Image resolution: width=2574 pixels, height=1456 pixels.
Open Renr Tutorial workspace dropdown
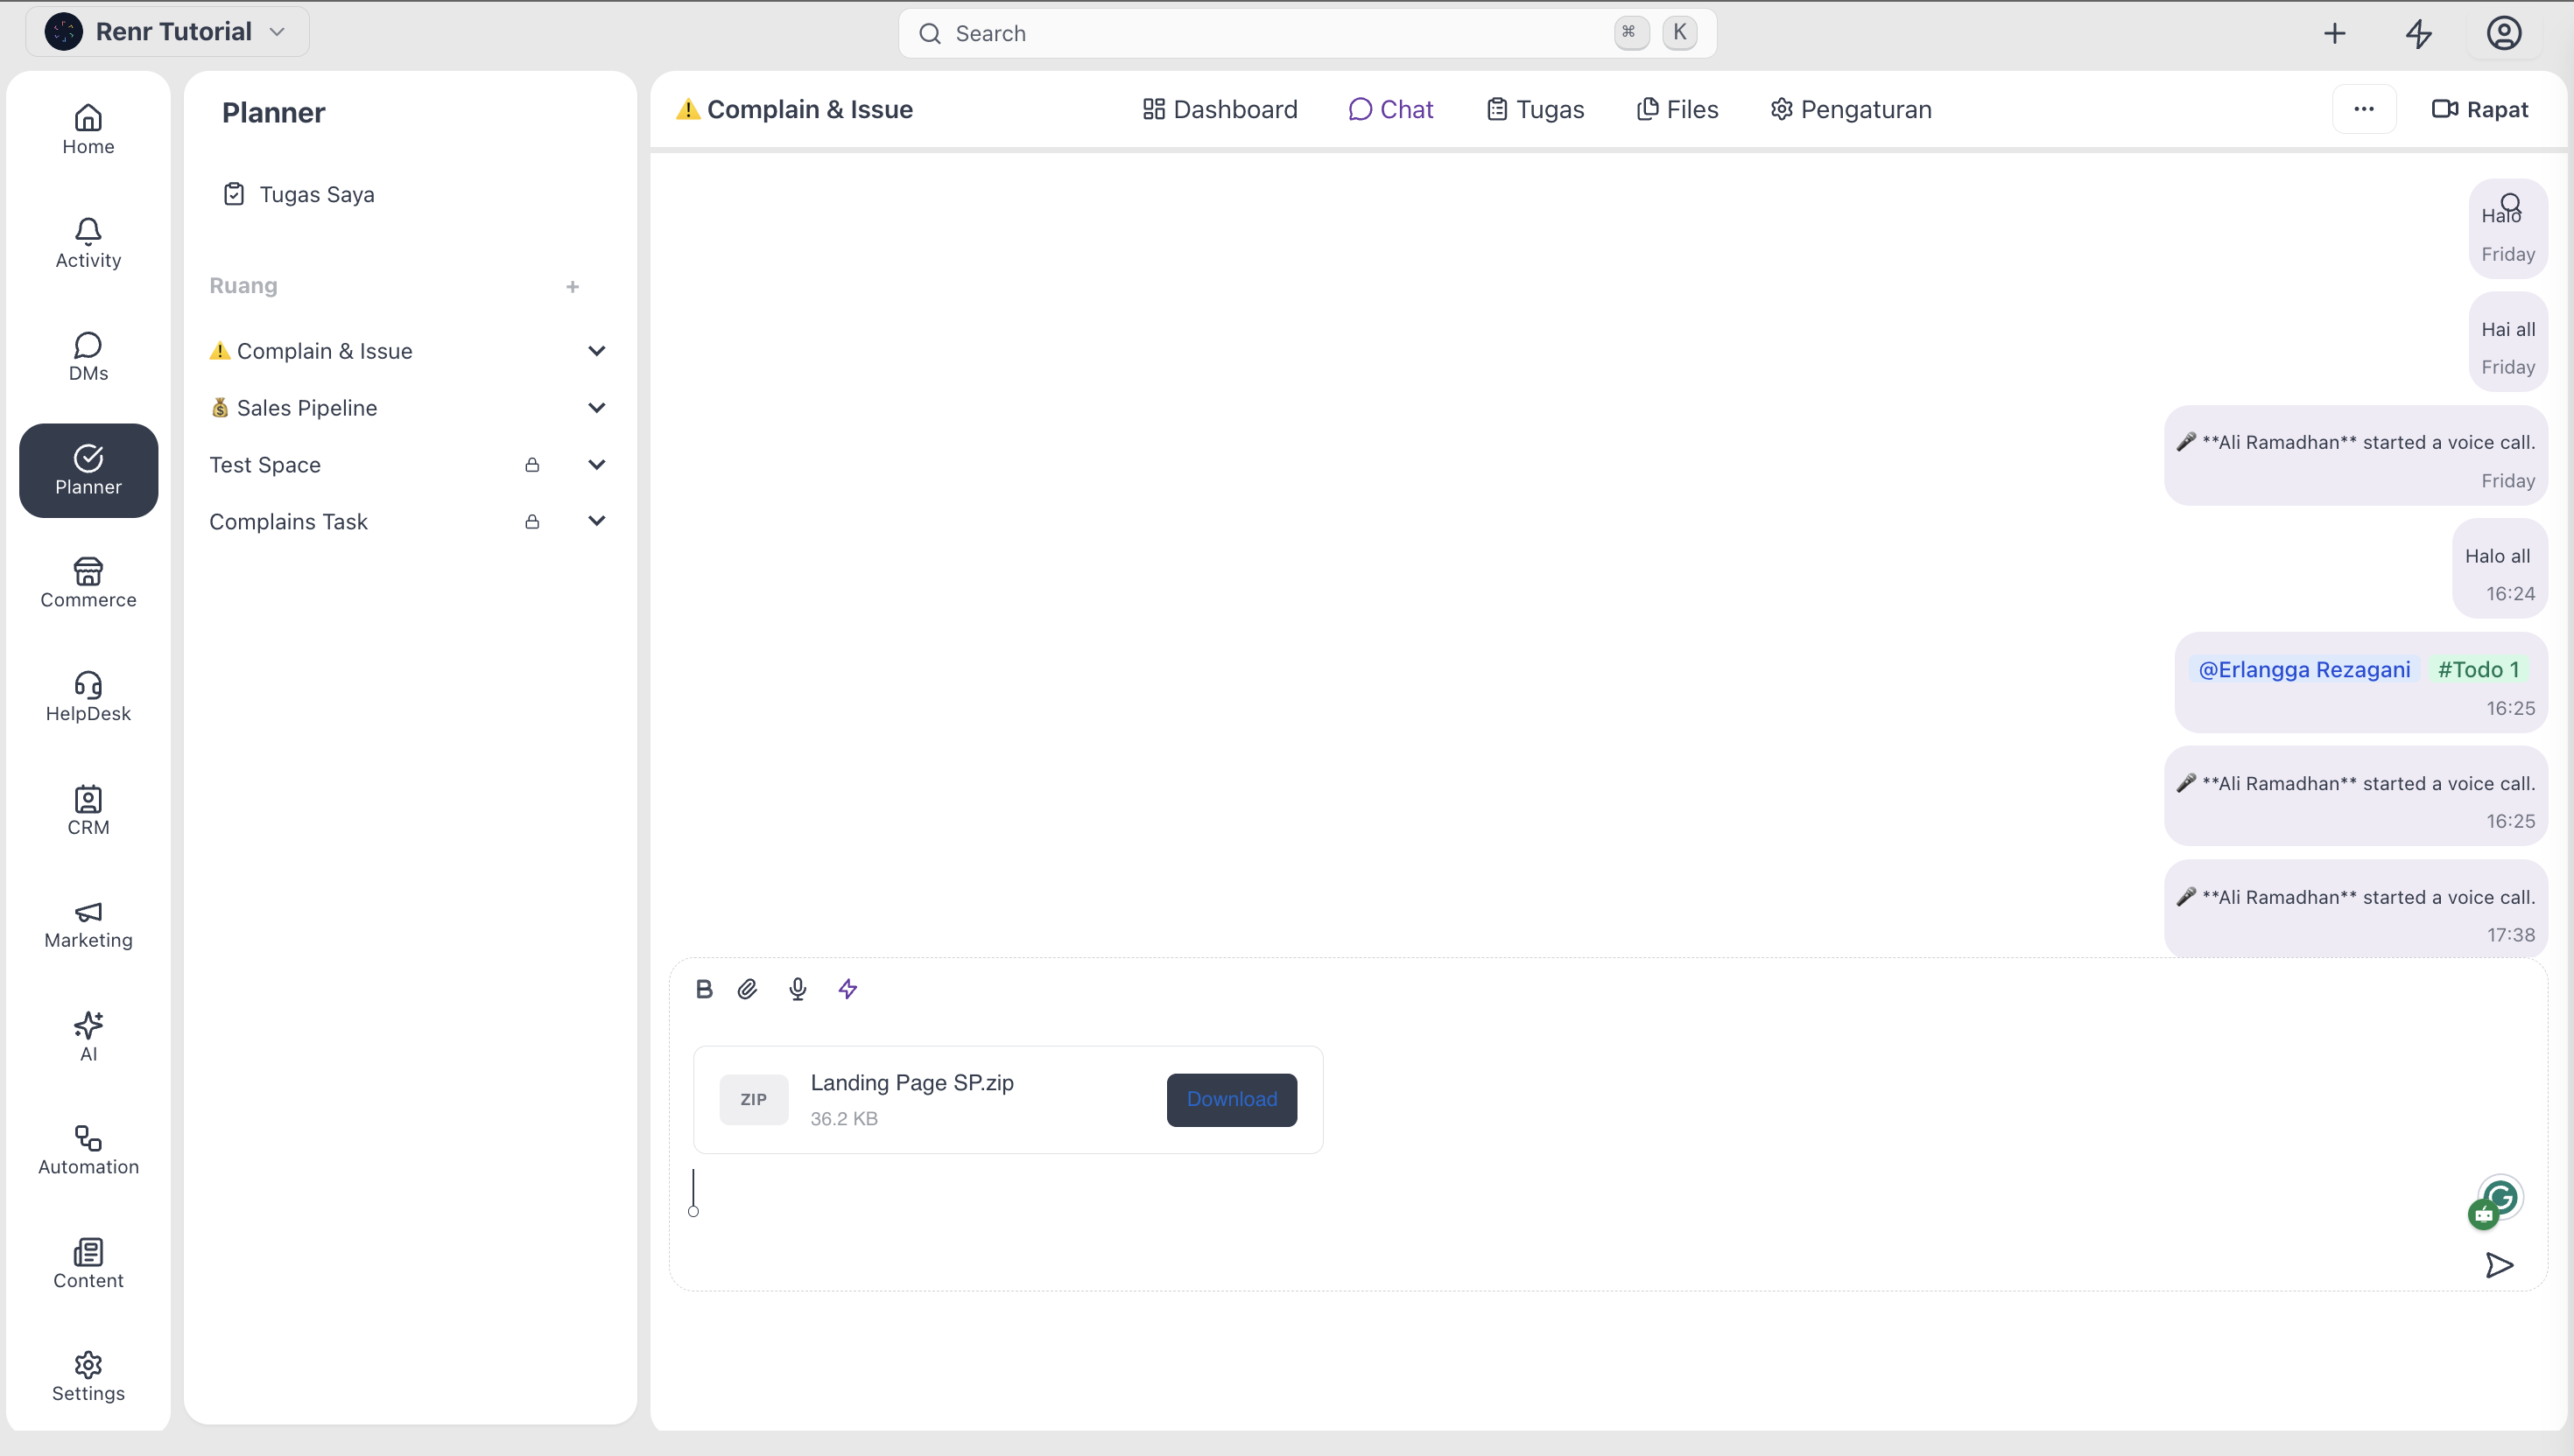point(167,32)
